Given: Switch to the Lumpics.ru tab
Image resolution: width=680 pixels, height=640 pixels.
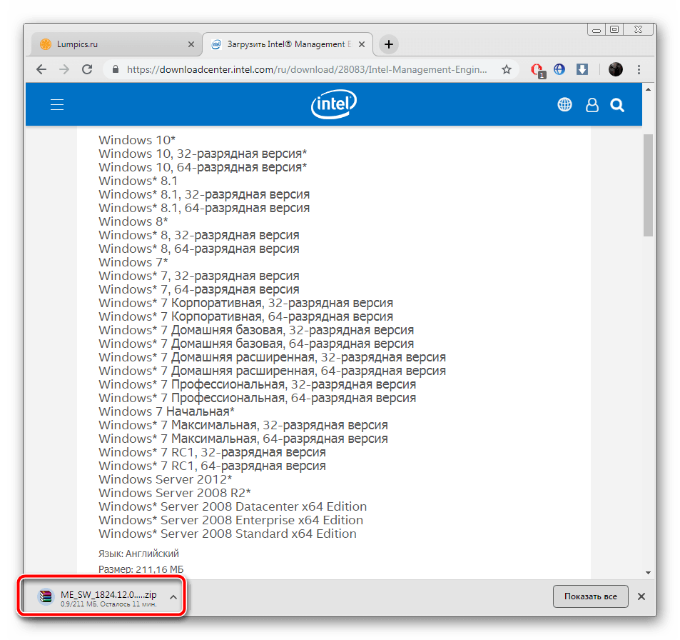Looking at the screenshot, I should click(114, 44).
